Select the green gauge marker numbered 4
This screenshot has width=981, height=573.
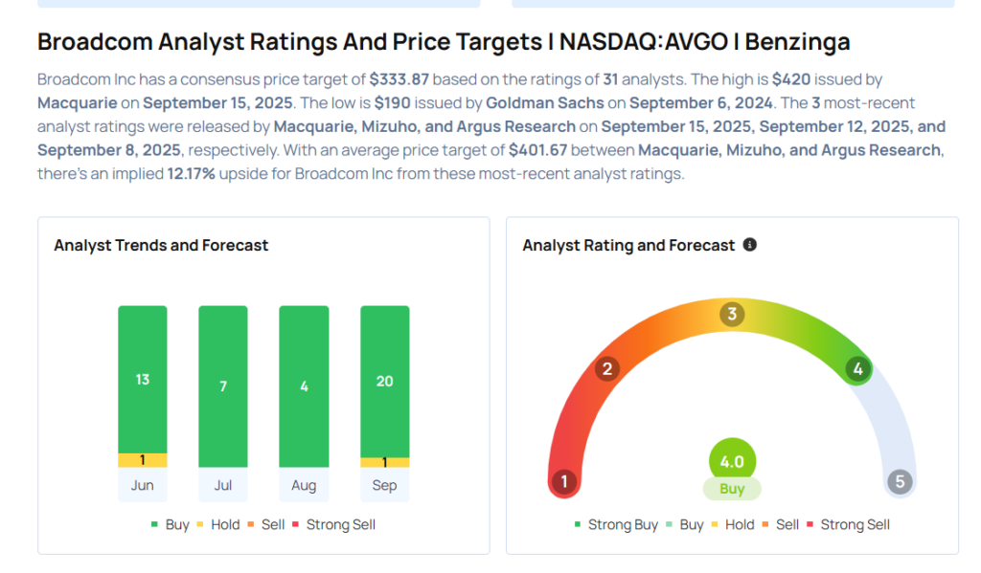(858, 369)
